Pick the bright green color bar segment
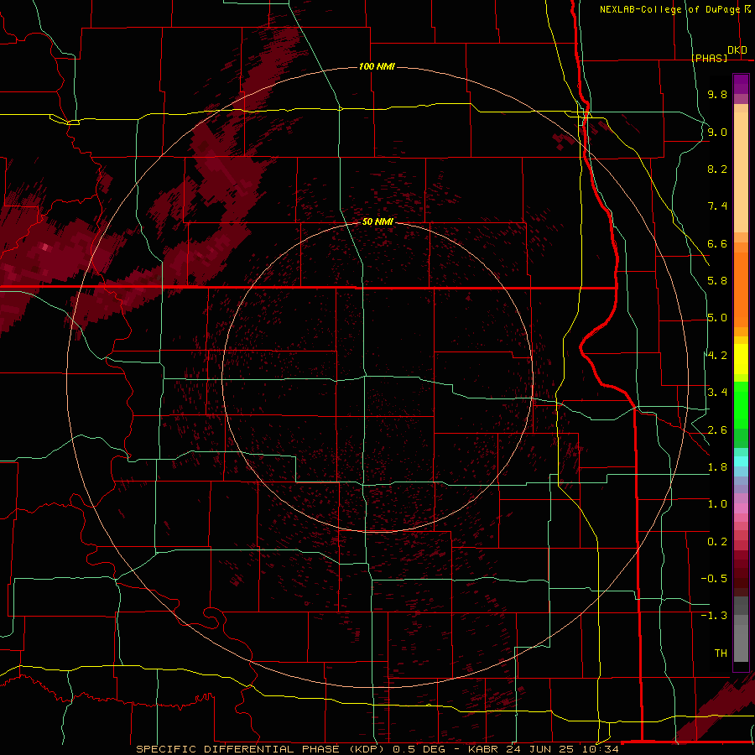 point(741,405)
